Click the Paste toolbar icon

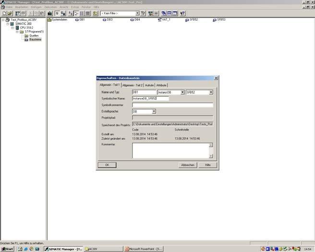coord(42,13)
